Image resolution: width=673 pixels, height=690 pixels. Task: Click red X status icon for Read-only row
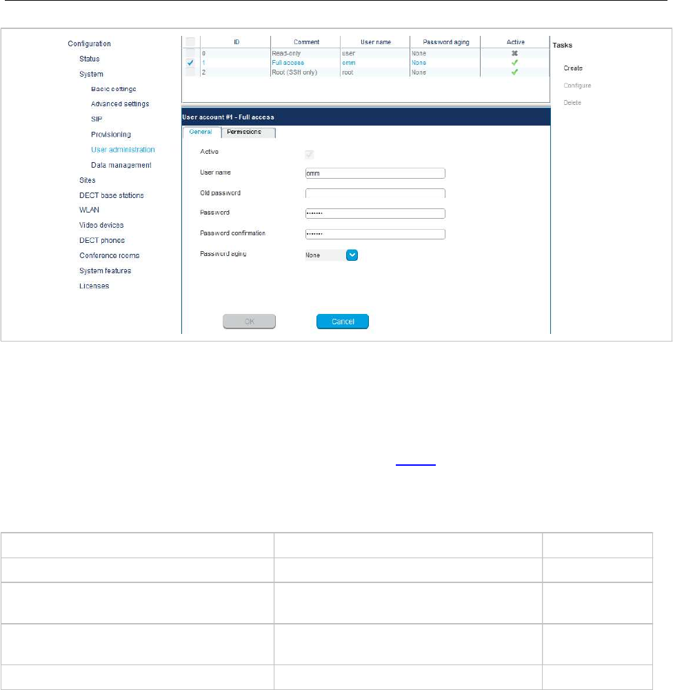click(514, 53)
